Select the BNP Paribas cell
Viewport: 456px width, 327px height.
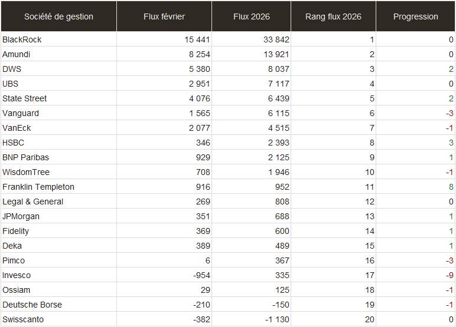click(25, 157)
